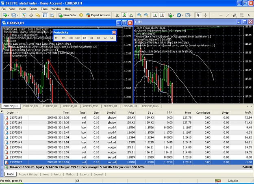Screen dimensions: 254x184
Task: Open the Journal terminal tab
Action: coord(98,174)
